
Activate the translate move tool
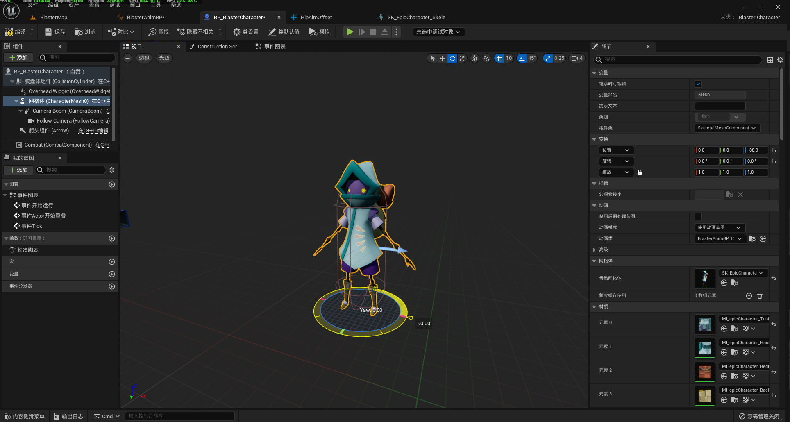click(442, 58)
